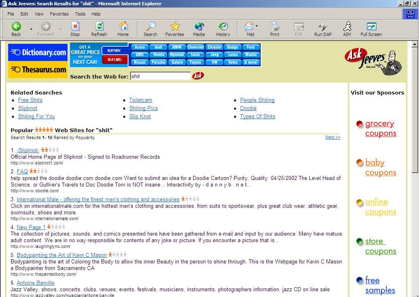Viewport: 419px width, 297px height.
Task: Click the BUY USED car ad button
Action: pos(115,59)
